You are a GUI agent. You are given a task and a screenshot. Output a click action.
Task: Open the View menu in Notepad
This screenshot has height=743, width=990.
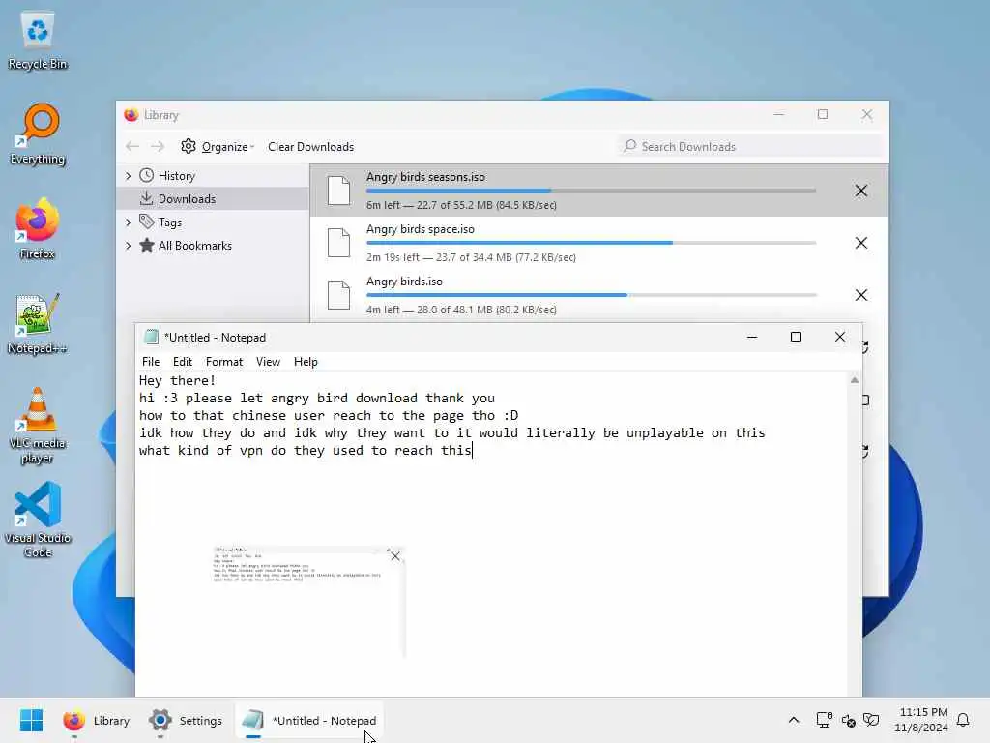click(268, 362)
